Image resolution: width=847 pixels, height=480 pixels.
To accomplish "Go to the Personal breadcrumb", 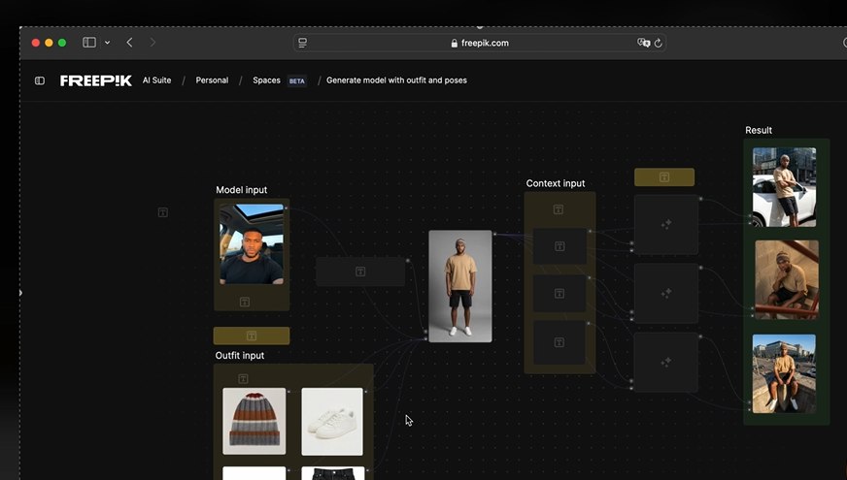I will (x=212, y=80).
